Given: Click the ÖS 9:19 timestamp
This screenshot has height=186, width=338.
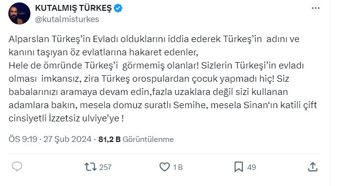Looking at the screenshot, I should coord(23,139).
